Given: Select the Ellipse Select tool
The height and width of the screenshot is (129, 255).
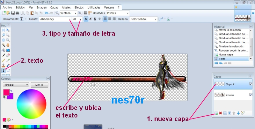Looking at the screenshot, I should pyautogui.click(x=4, y=40).
